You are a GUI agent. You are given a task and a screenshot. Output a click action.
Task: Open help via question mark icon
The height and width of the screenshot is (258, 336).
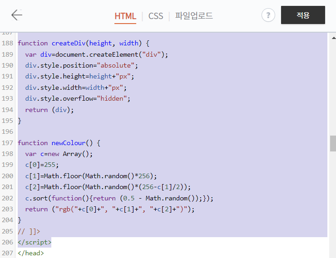coord(268,15)
